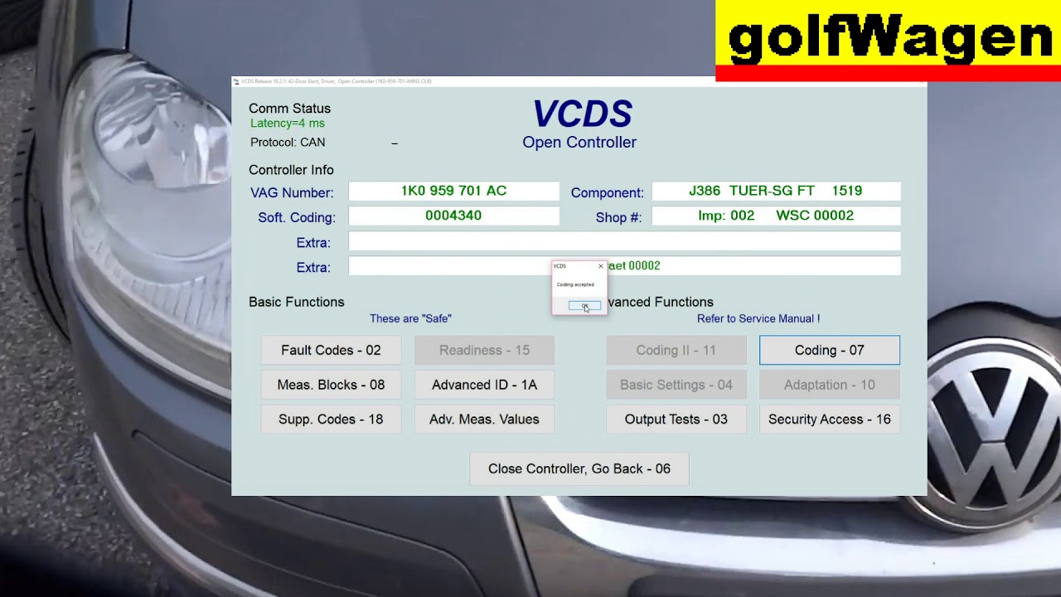Click the second Extra field
The image size is (1061, 597).
(x=624, y=266)
